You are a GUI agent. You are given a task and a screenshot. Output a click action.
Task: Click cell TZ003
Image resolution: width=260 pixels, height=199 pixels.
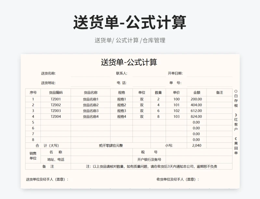click(56, 111)
